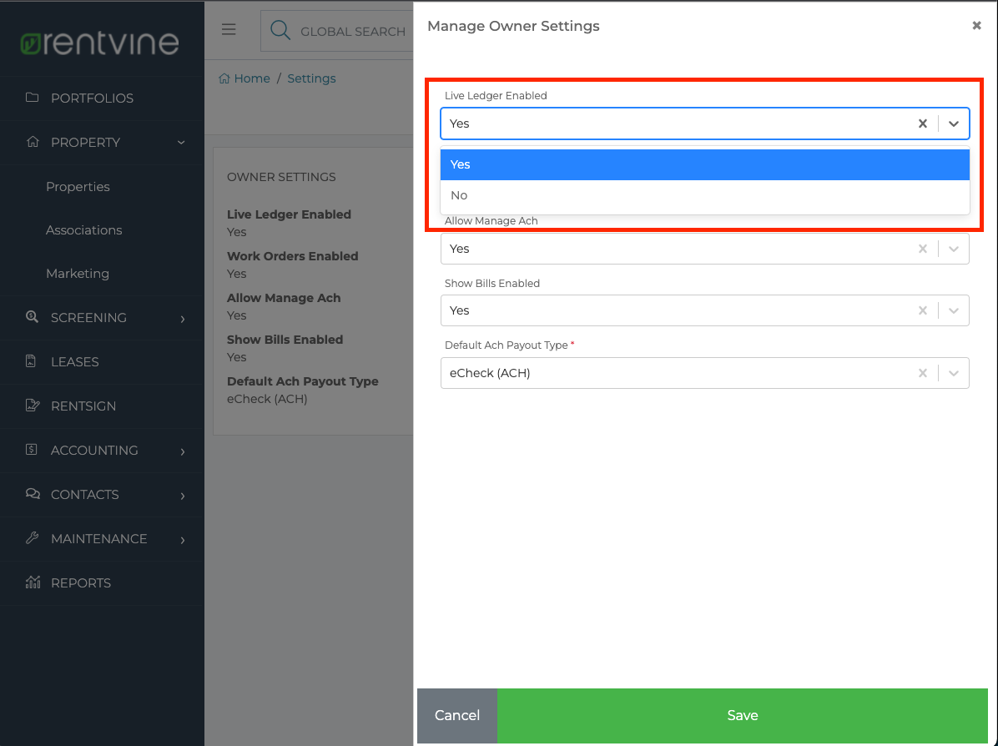The image size is (998, 746).
Task: Click the eCheck (ACH) payout field
Action: coord(704,373)
